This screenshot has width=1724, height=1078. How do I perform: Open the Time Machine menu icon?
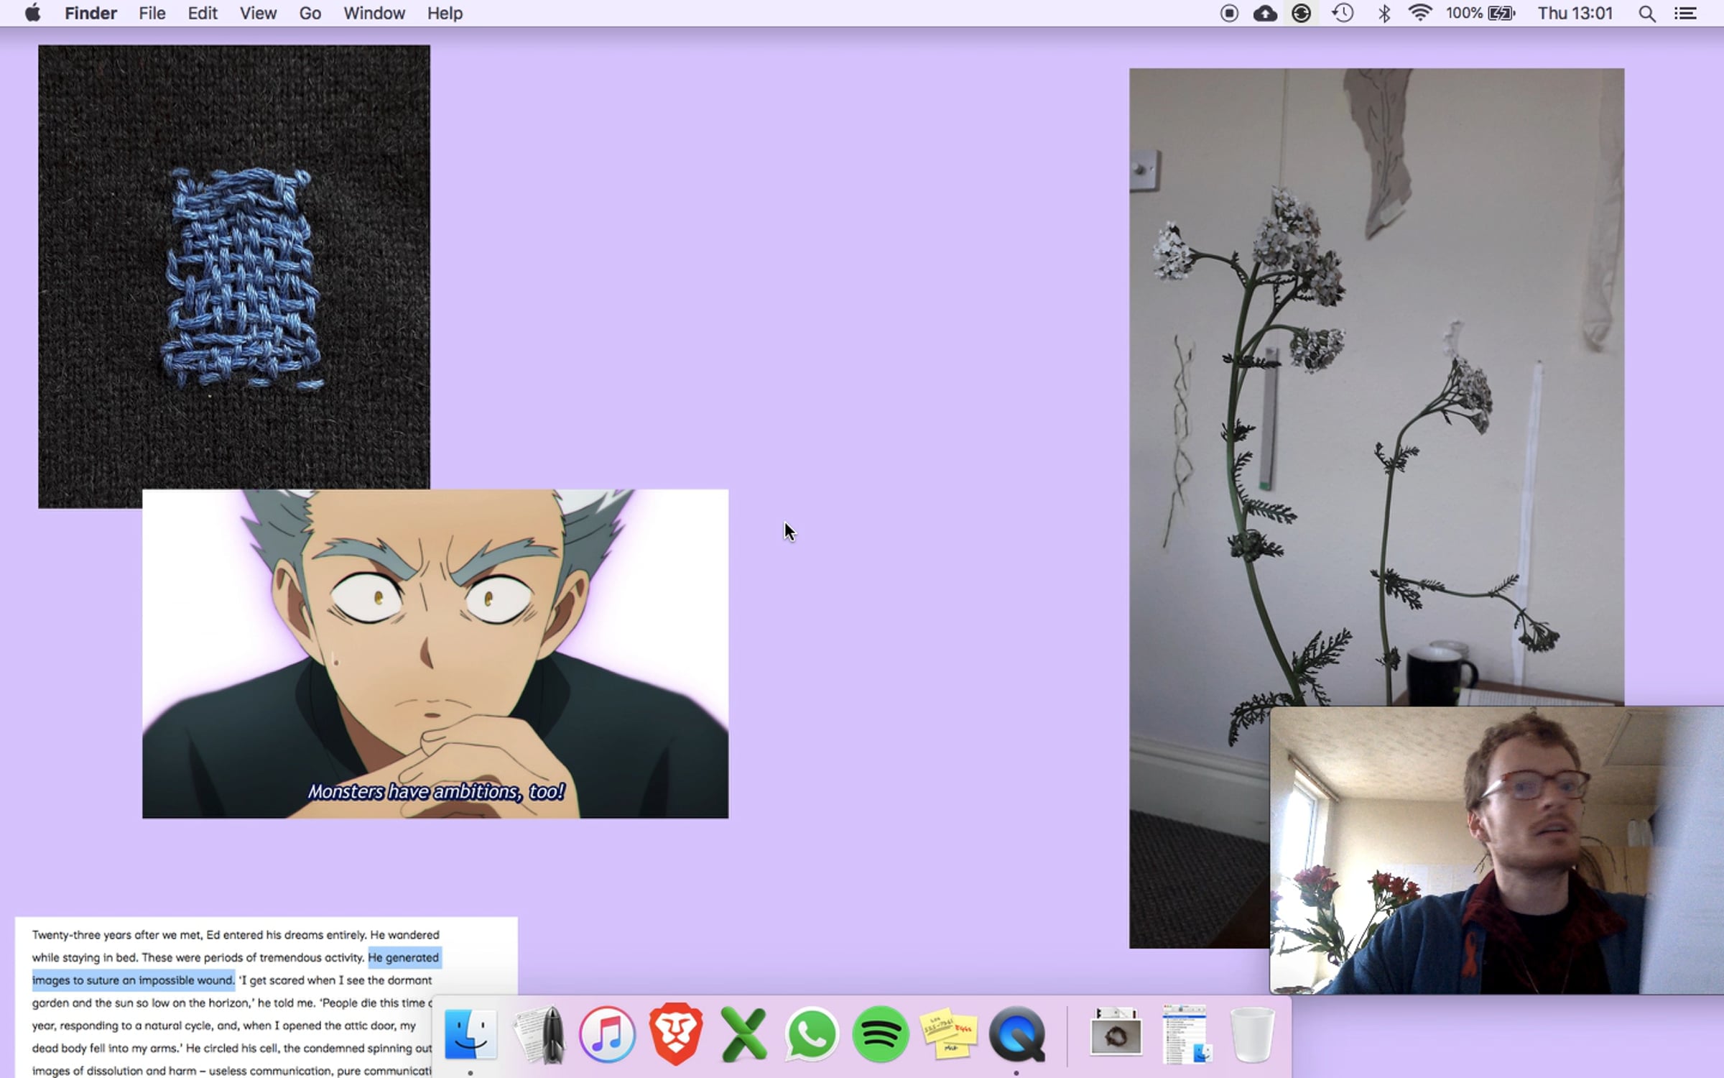pyautogui.click(x=1343, y=13)
